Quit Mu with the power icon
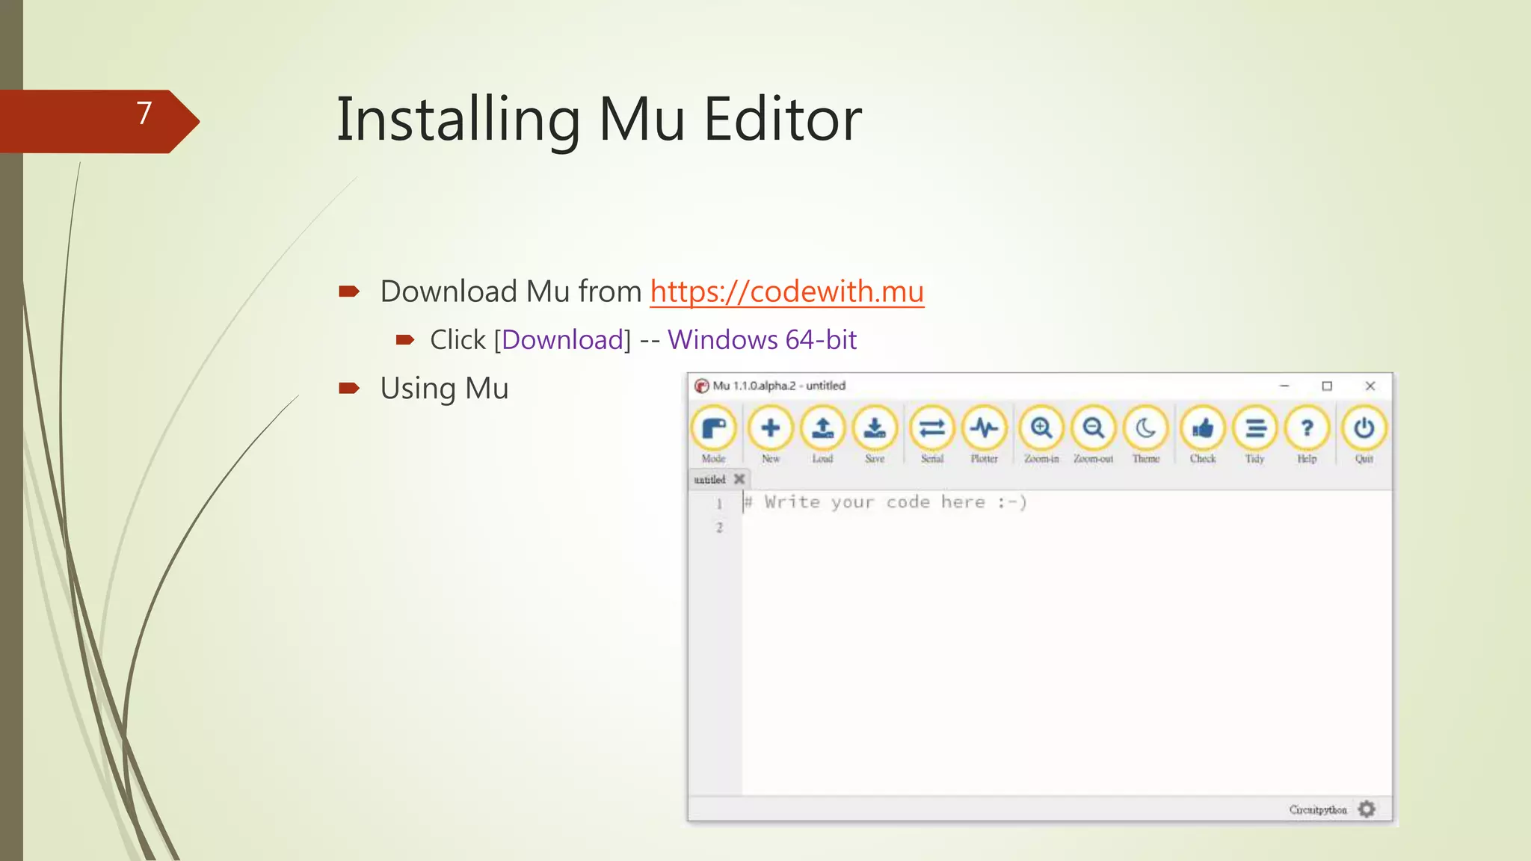Image resolution: width=1531 pixels, height=861 pixels. [1364, 435]
